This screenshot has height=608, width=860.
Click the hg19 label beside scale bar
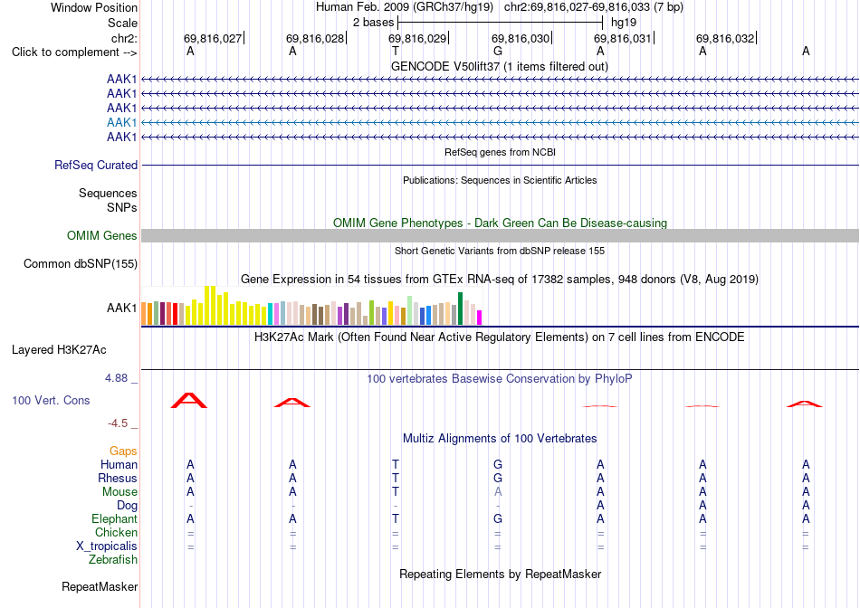(624, 23)
